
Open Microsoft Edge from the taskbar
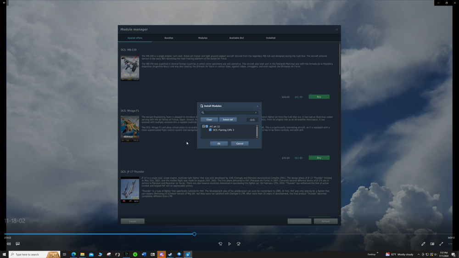click(x=73, y=254)
